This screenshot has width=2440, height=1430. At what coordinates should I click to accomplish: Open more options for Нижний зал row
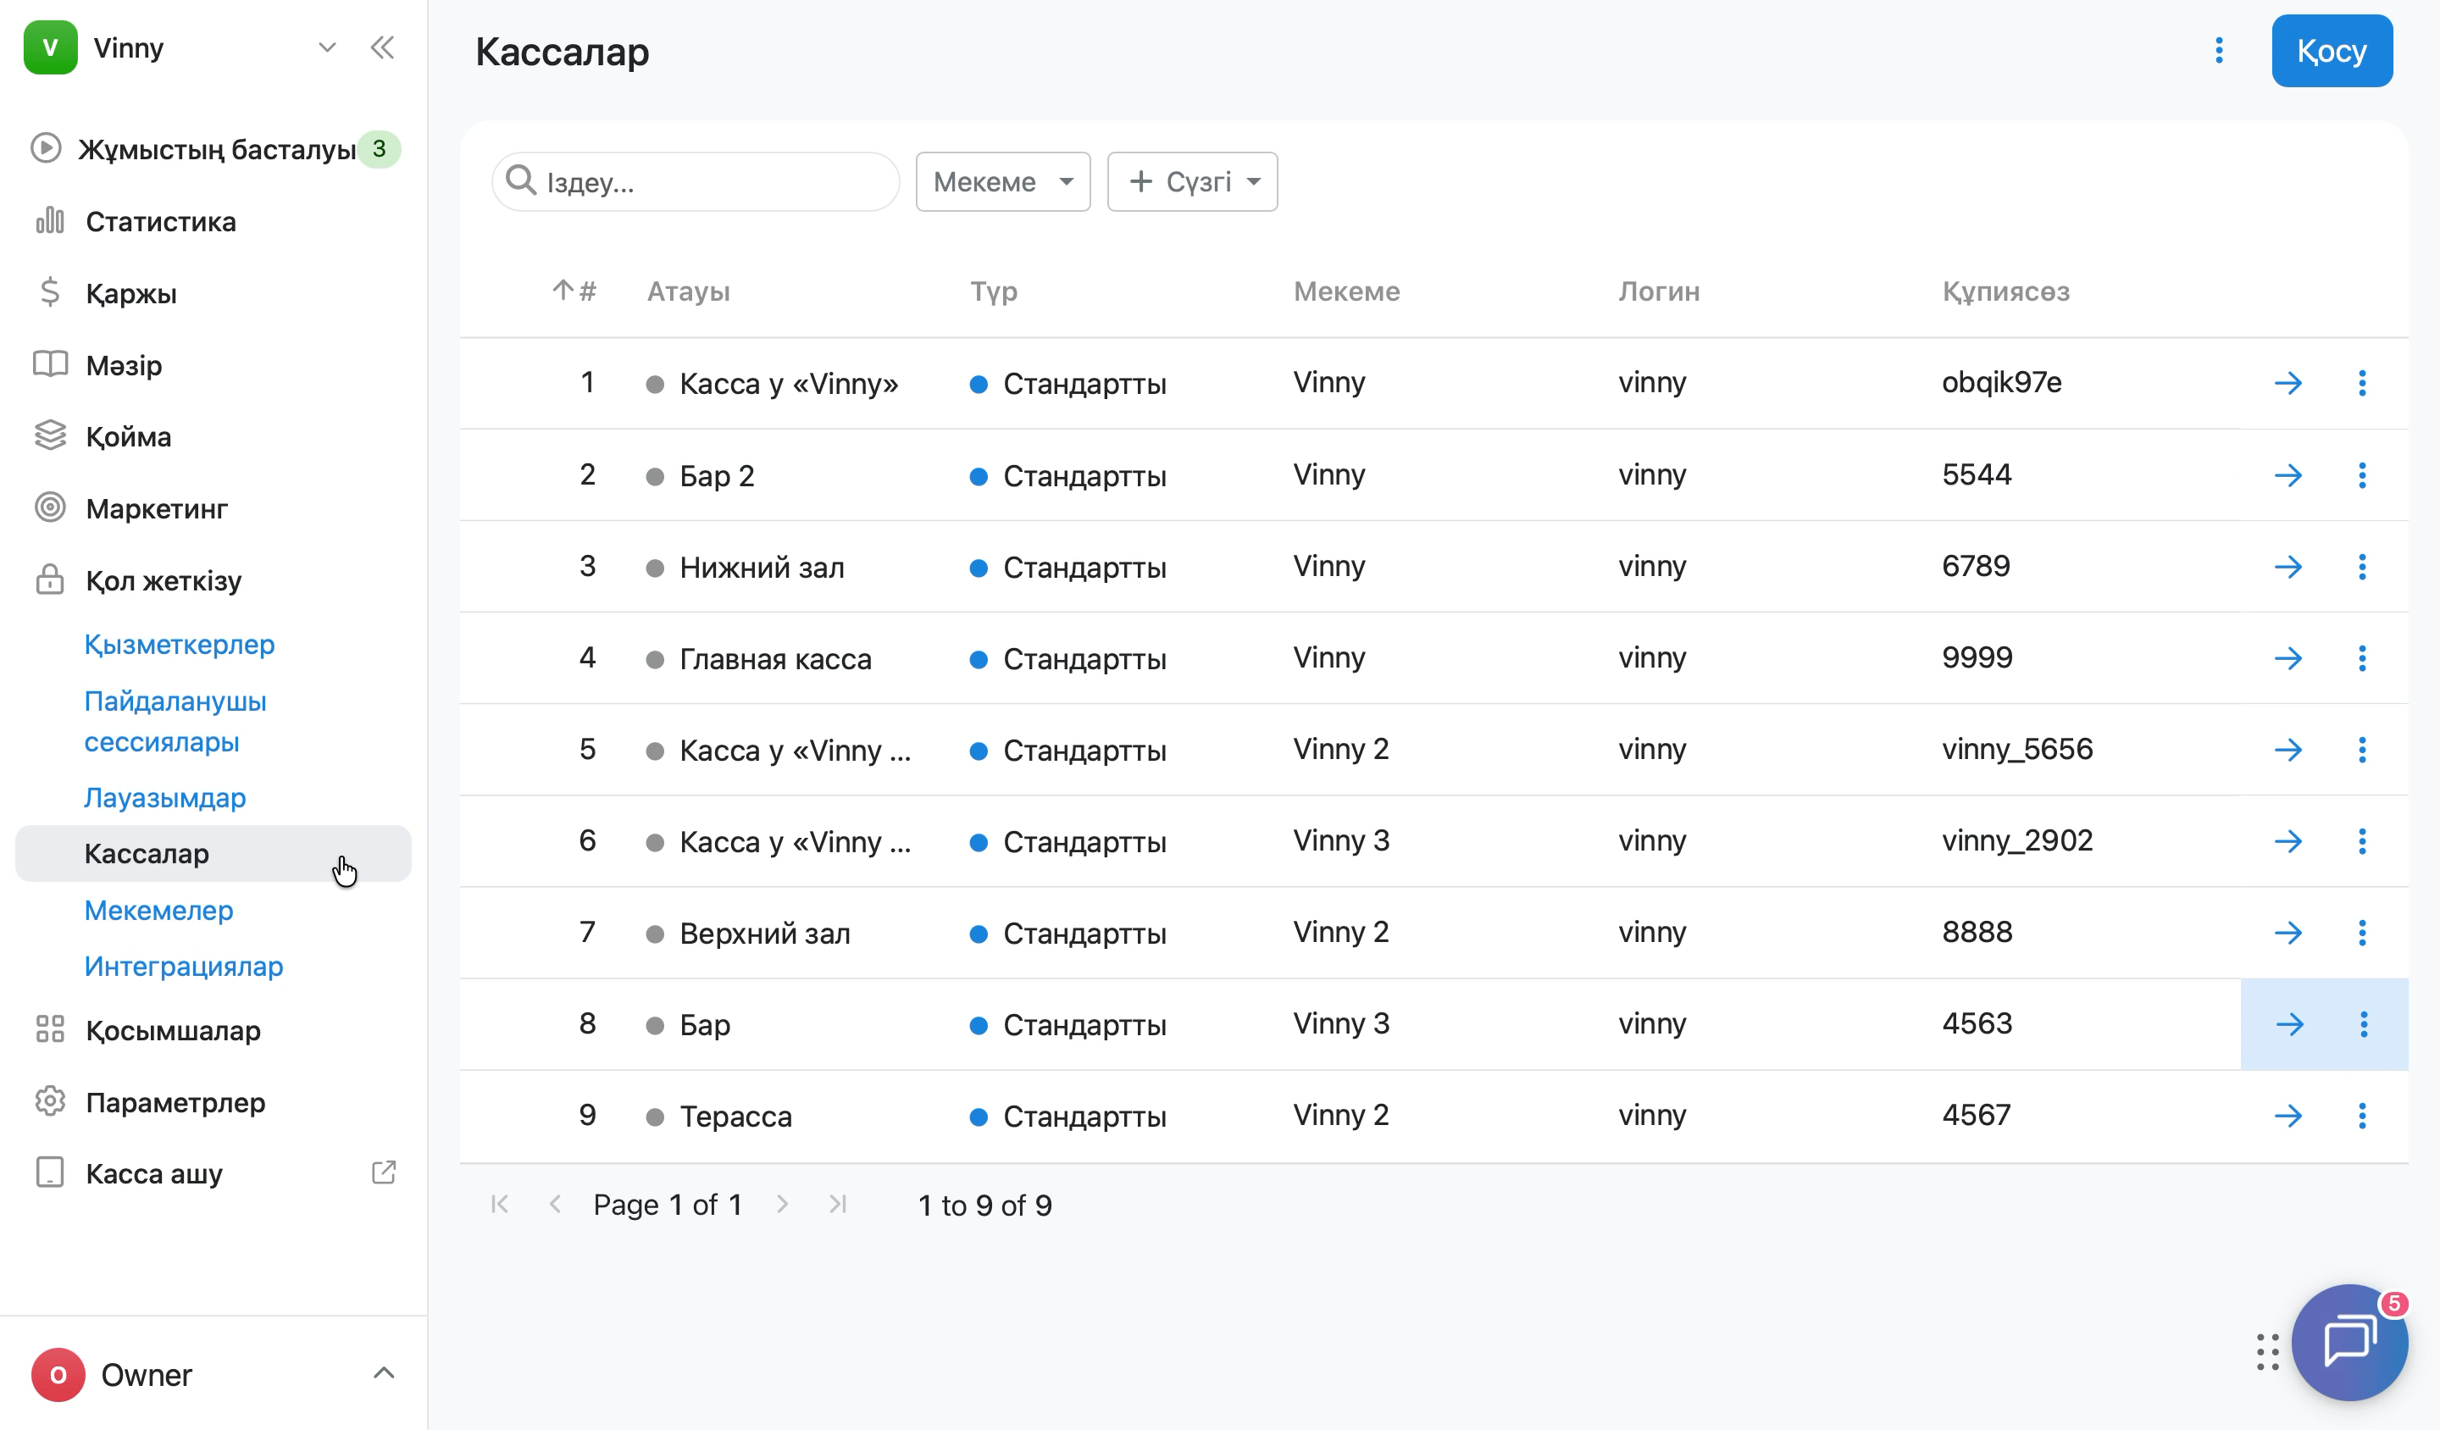coord(2363,567)
